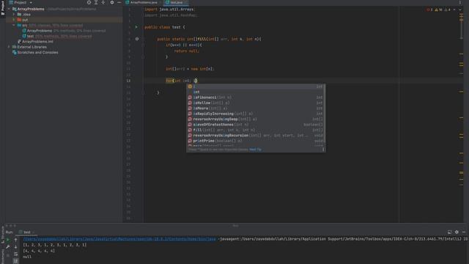Click the wrench icon in Run panel
469x264 pixels.
pos(8,247)
